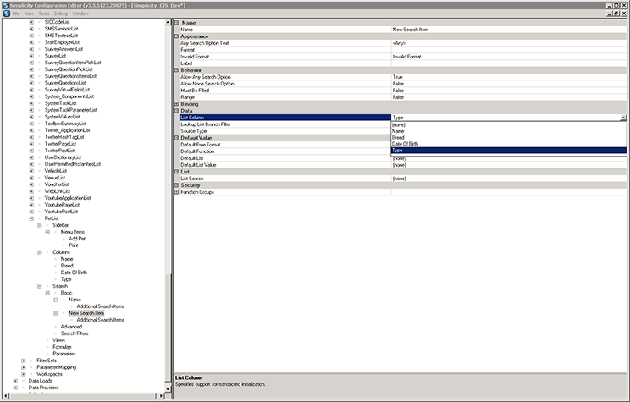Select the Date Of Birth column node
The height and width of the screenshot is (402, 630).
point(74,273)
